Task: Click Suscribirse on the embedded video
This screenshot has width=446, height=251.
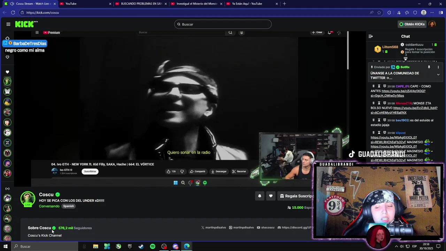Action: click(x=90, y=172)
